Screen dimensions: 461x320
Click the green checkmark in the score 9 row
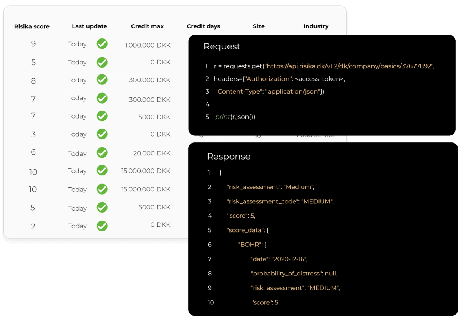pos(102,44)
